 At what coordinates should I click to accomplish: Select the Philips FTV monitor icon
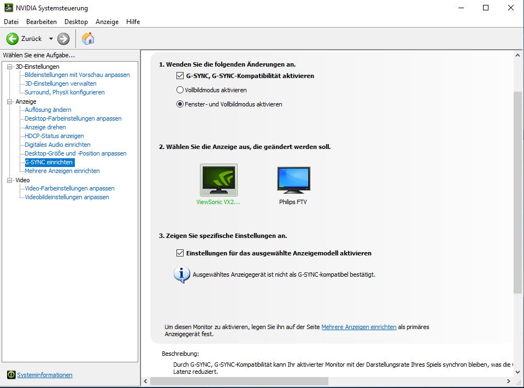pos(293,180)
